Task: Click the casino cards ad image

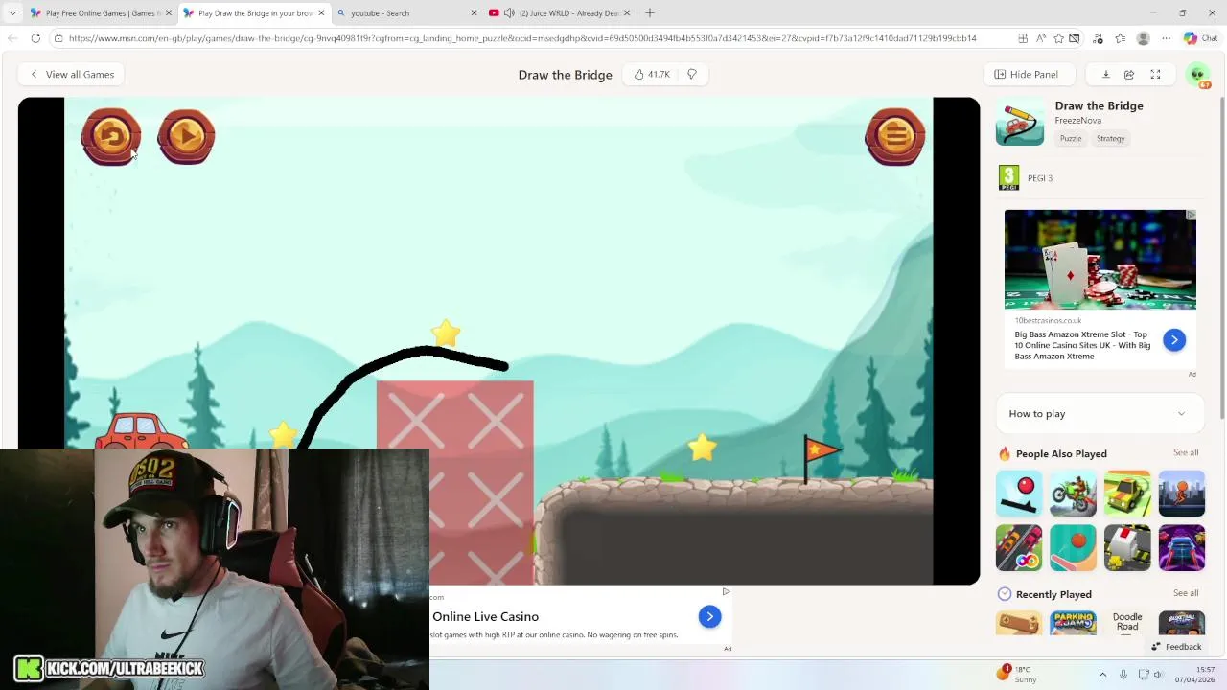Action: (1100, 260)
